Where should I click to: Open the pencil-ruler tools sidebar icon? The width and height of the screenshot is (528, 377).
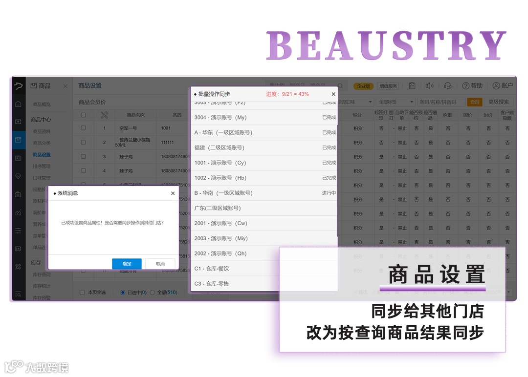tap(18, 267)
